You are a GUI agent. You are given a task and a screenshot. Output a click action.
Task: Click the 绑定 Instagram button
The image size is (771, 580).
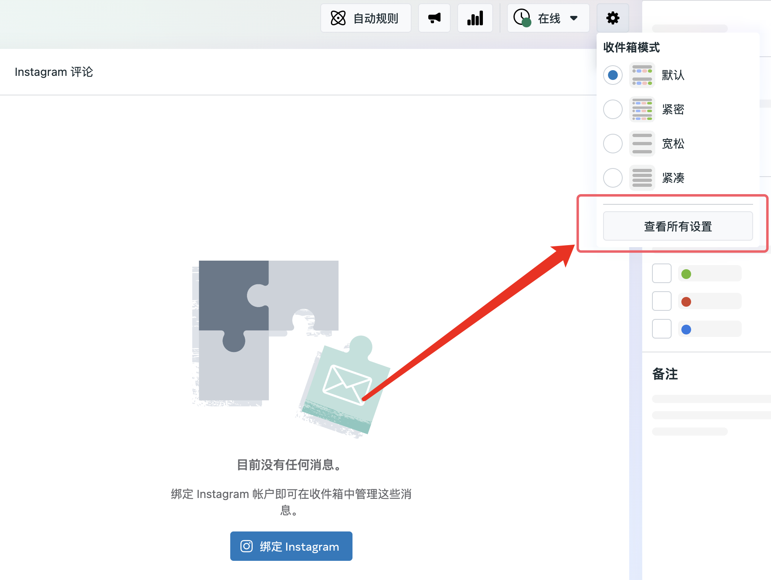point(291,546)
